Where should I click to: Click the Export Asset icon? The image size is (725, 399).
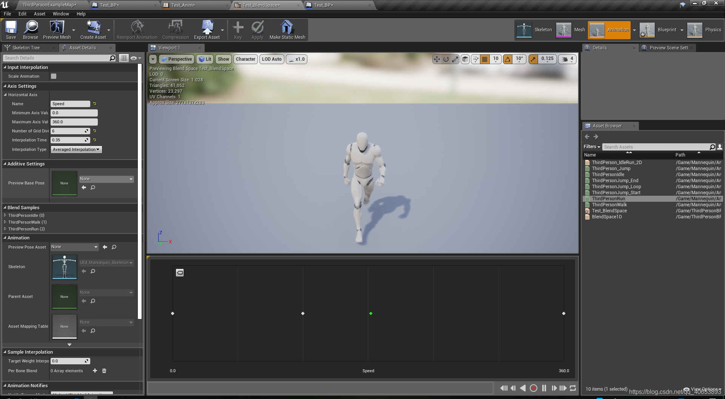pos(207,29)
